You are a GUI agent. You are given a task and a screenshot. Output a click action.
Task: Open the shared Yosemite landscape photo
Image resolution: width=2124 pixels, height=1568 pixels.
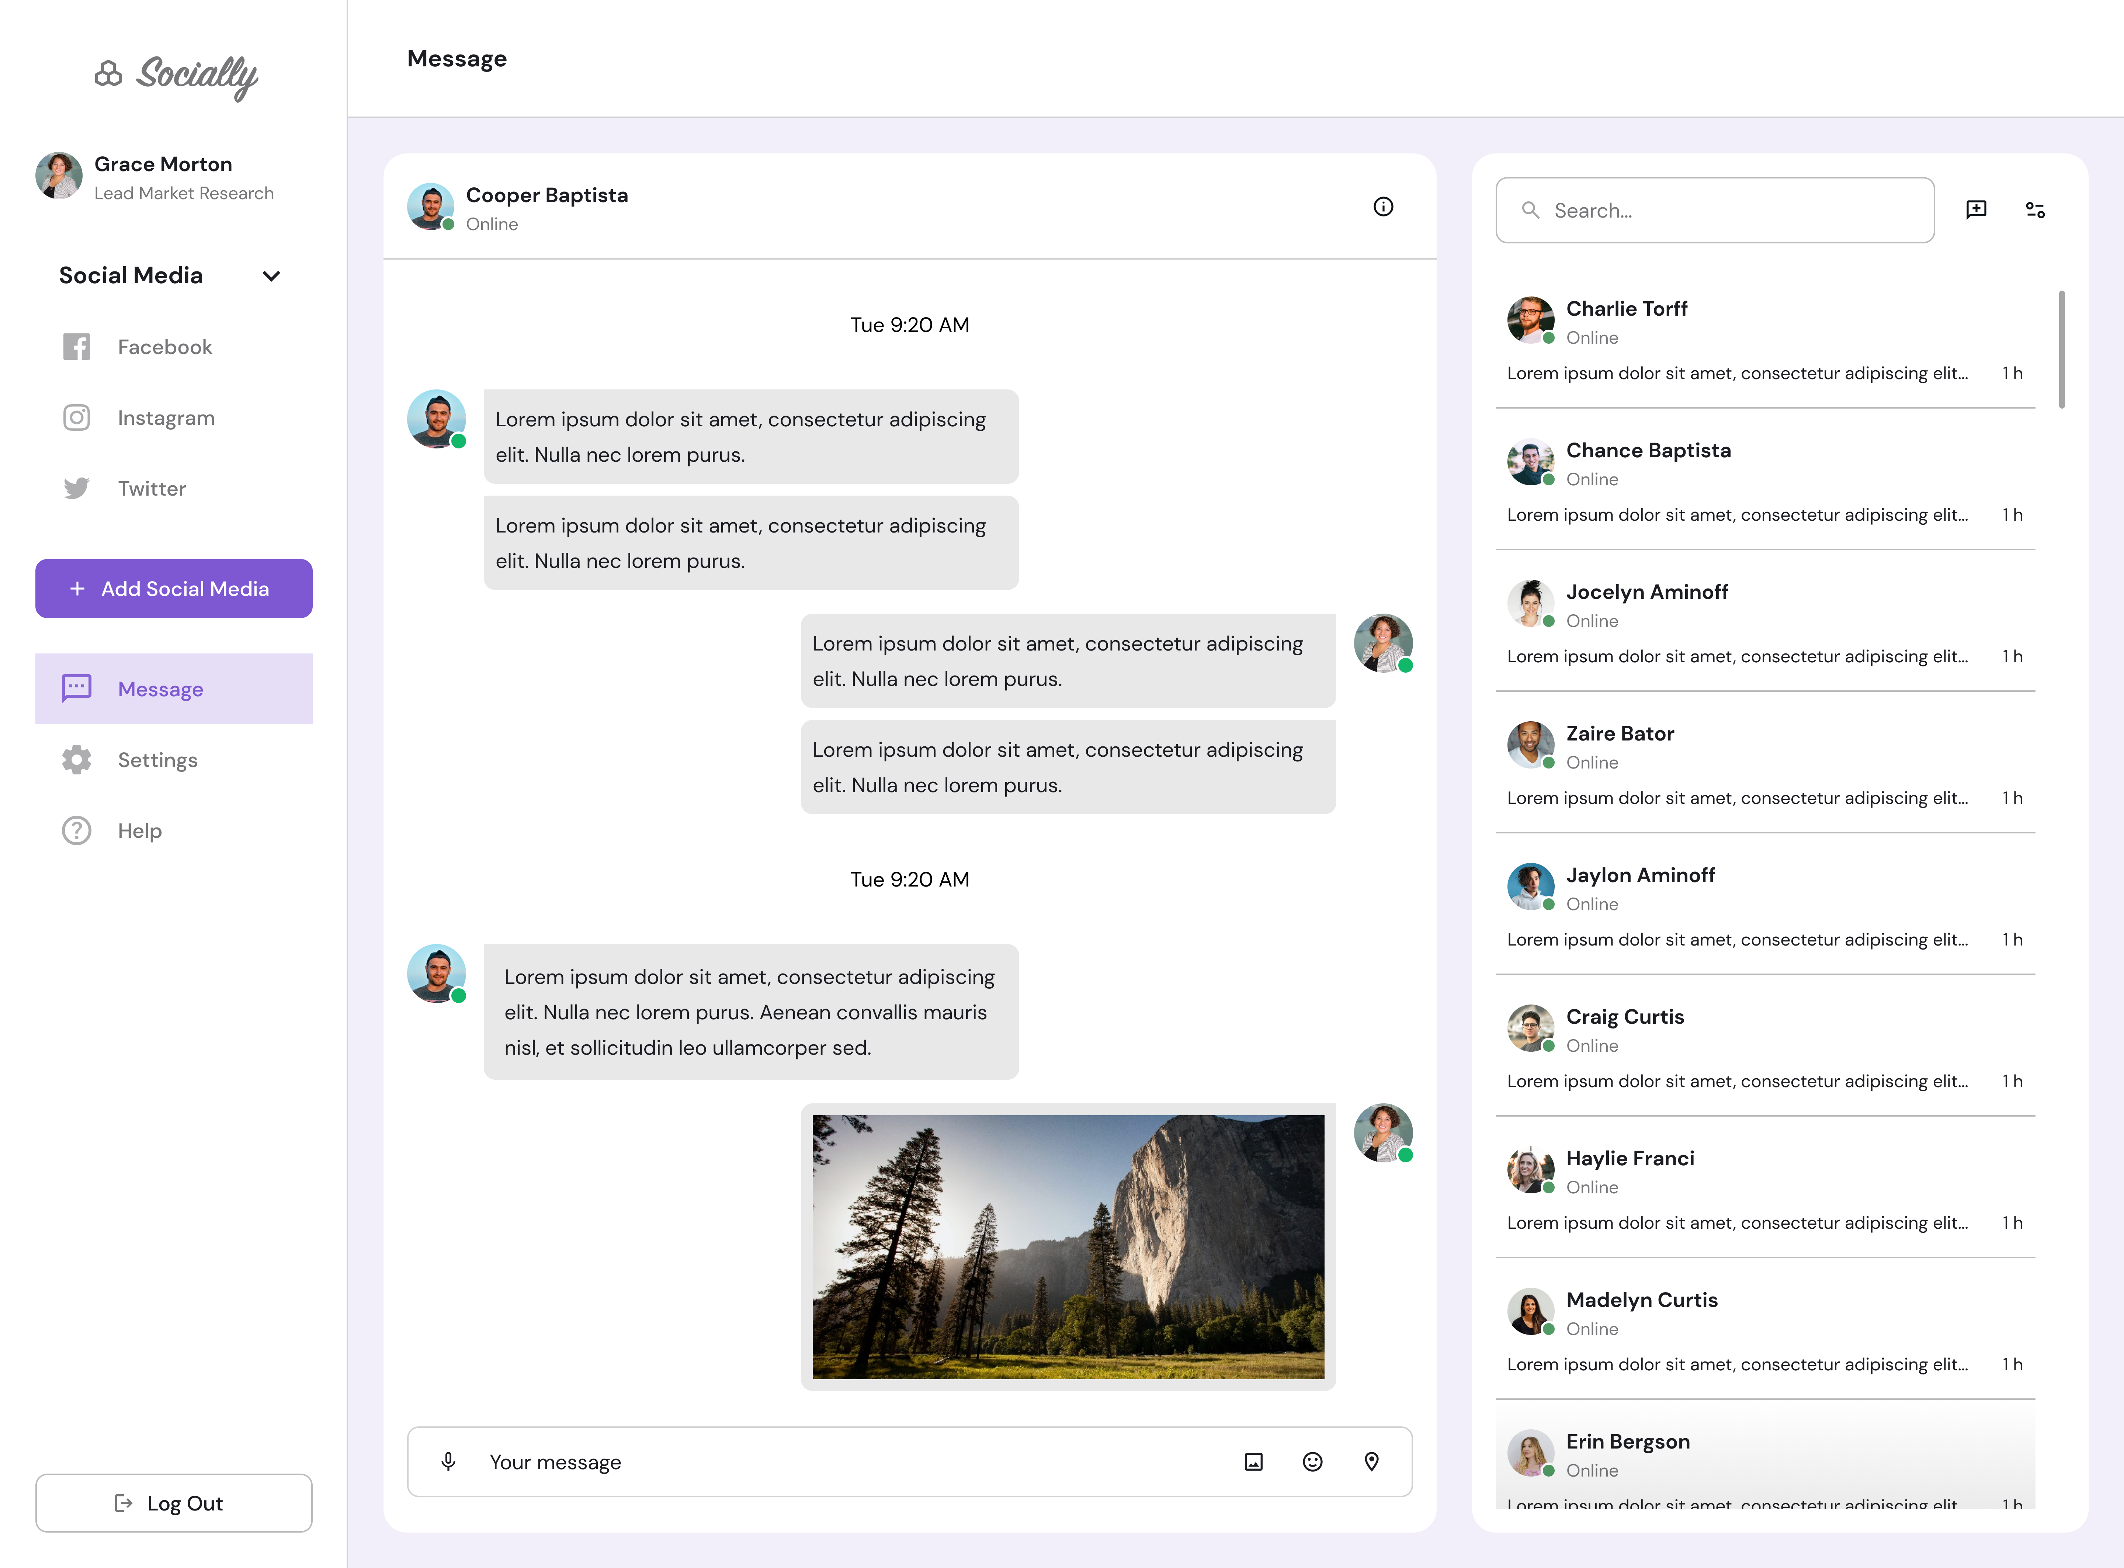pyautogui.click(x=1068, y=1246)
